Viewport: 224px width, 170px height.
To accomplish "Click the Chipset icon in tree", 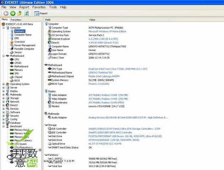I will pos(12,77).
